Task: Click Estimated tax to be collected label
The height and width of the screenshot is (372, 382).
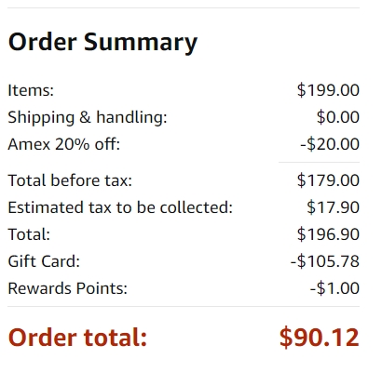Action: (120, 207)
